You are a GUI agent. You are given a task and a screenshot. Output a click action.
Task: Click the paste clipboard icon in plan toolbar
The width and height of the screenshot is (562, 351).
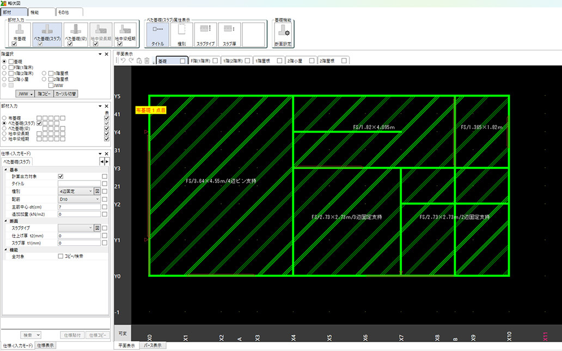[139, 60]
